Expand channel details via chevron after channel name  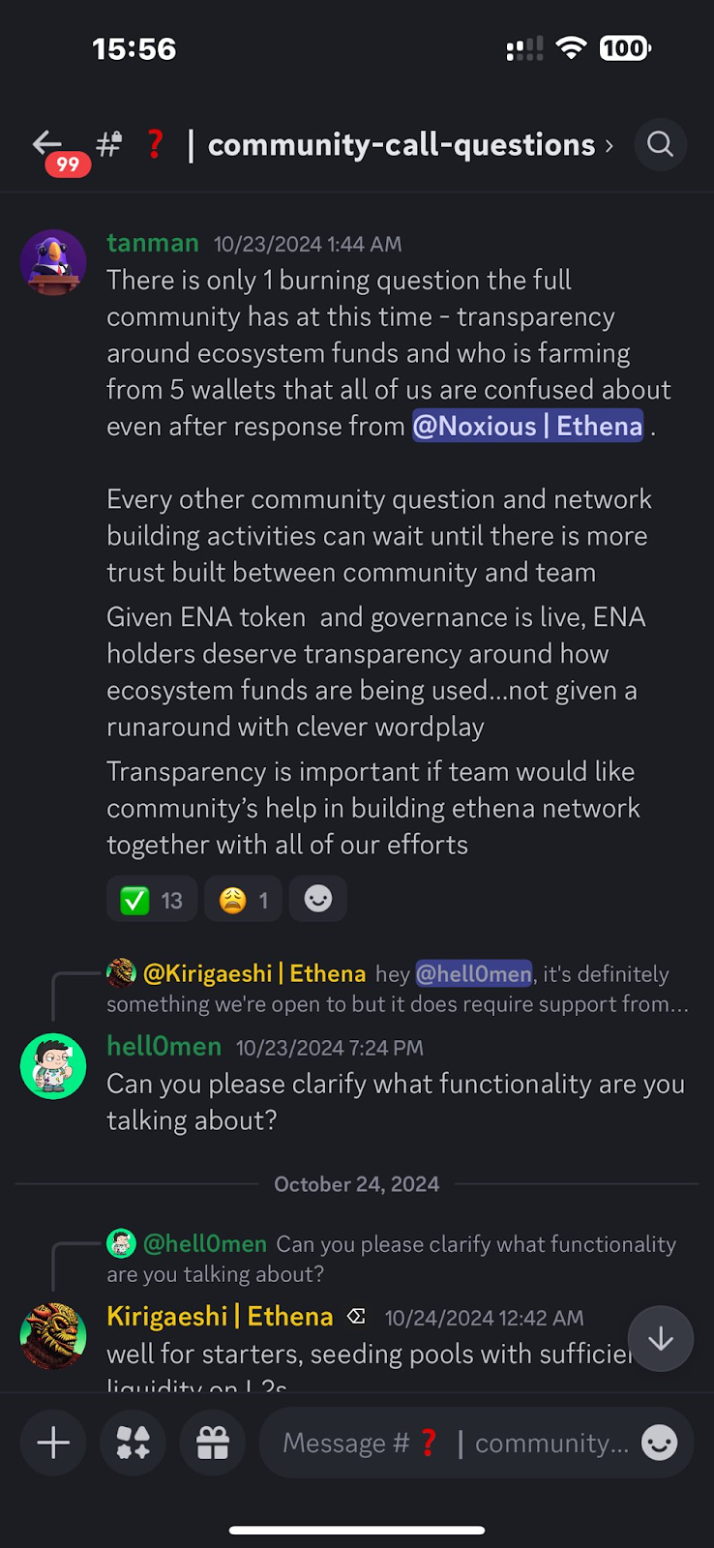(x=610, y=146)
